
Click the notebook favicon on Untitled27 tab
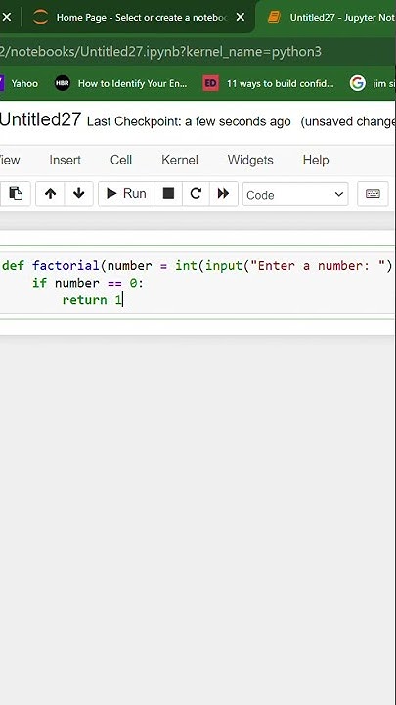click(x=274, y=17)
